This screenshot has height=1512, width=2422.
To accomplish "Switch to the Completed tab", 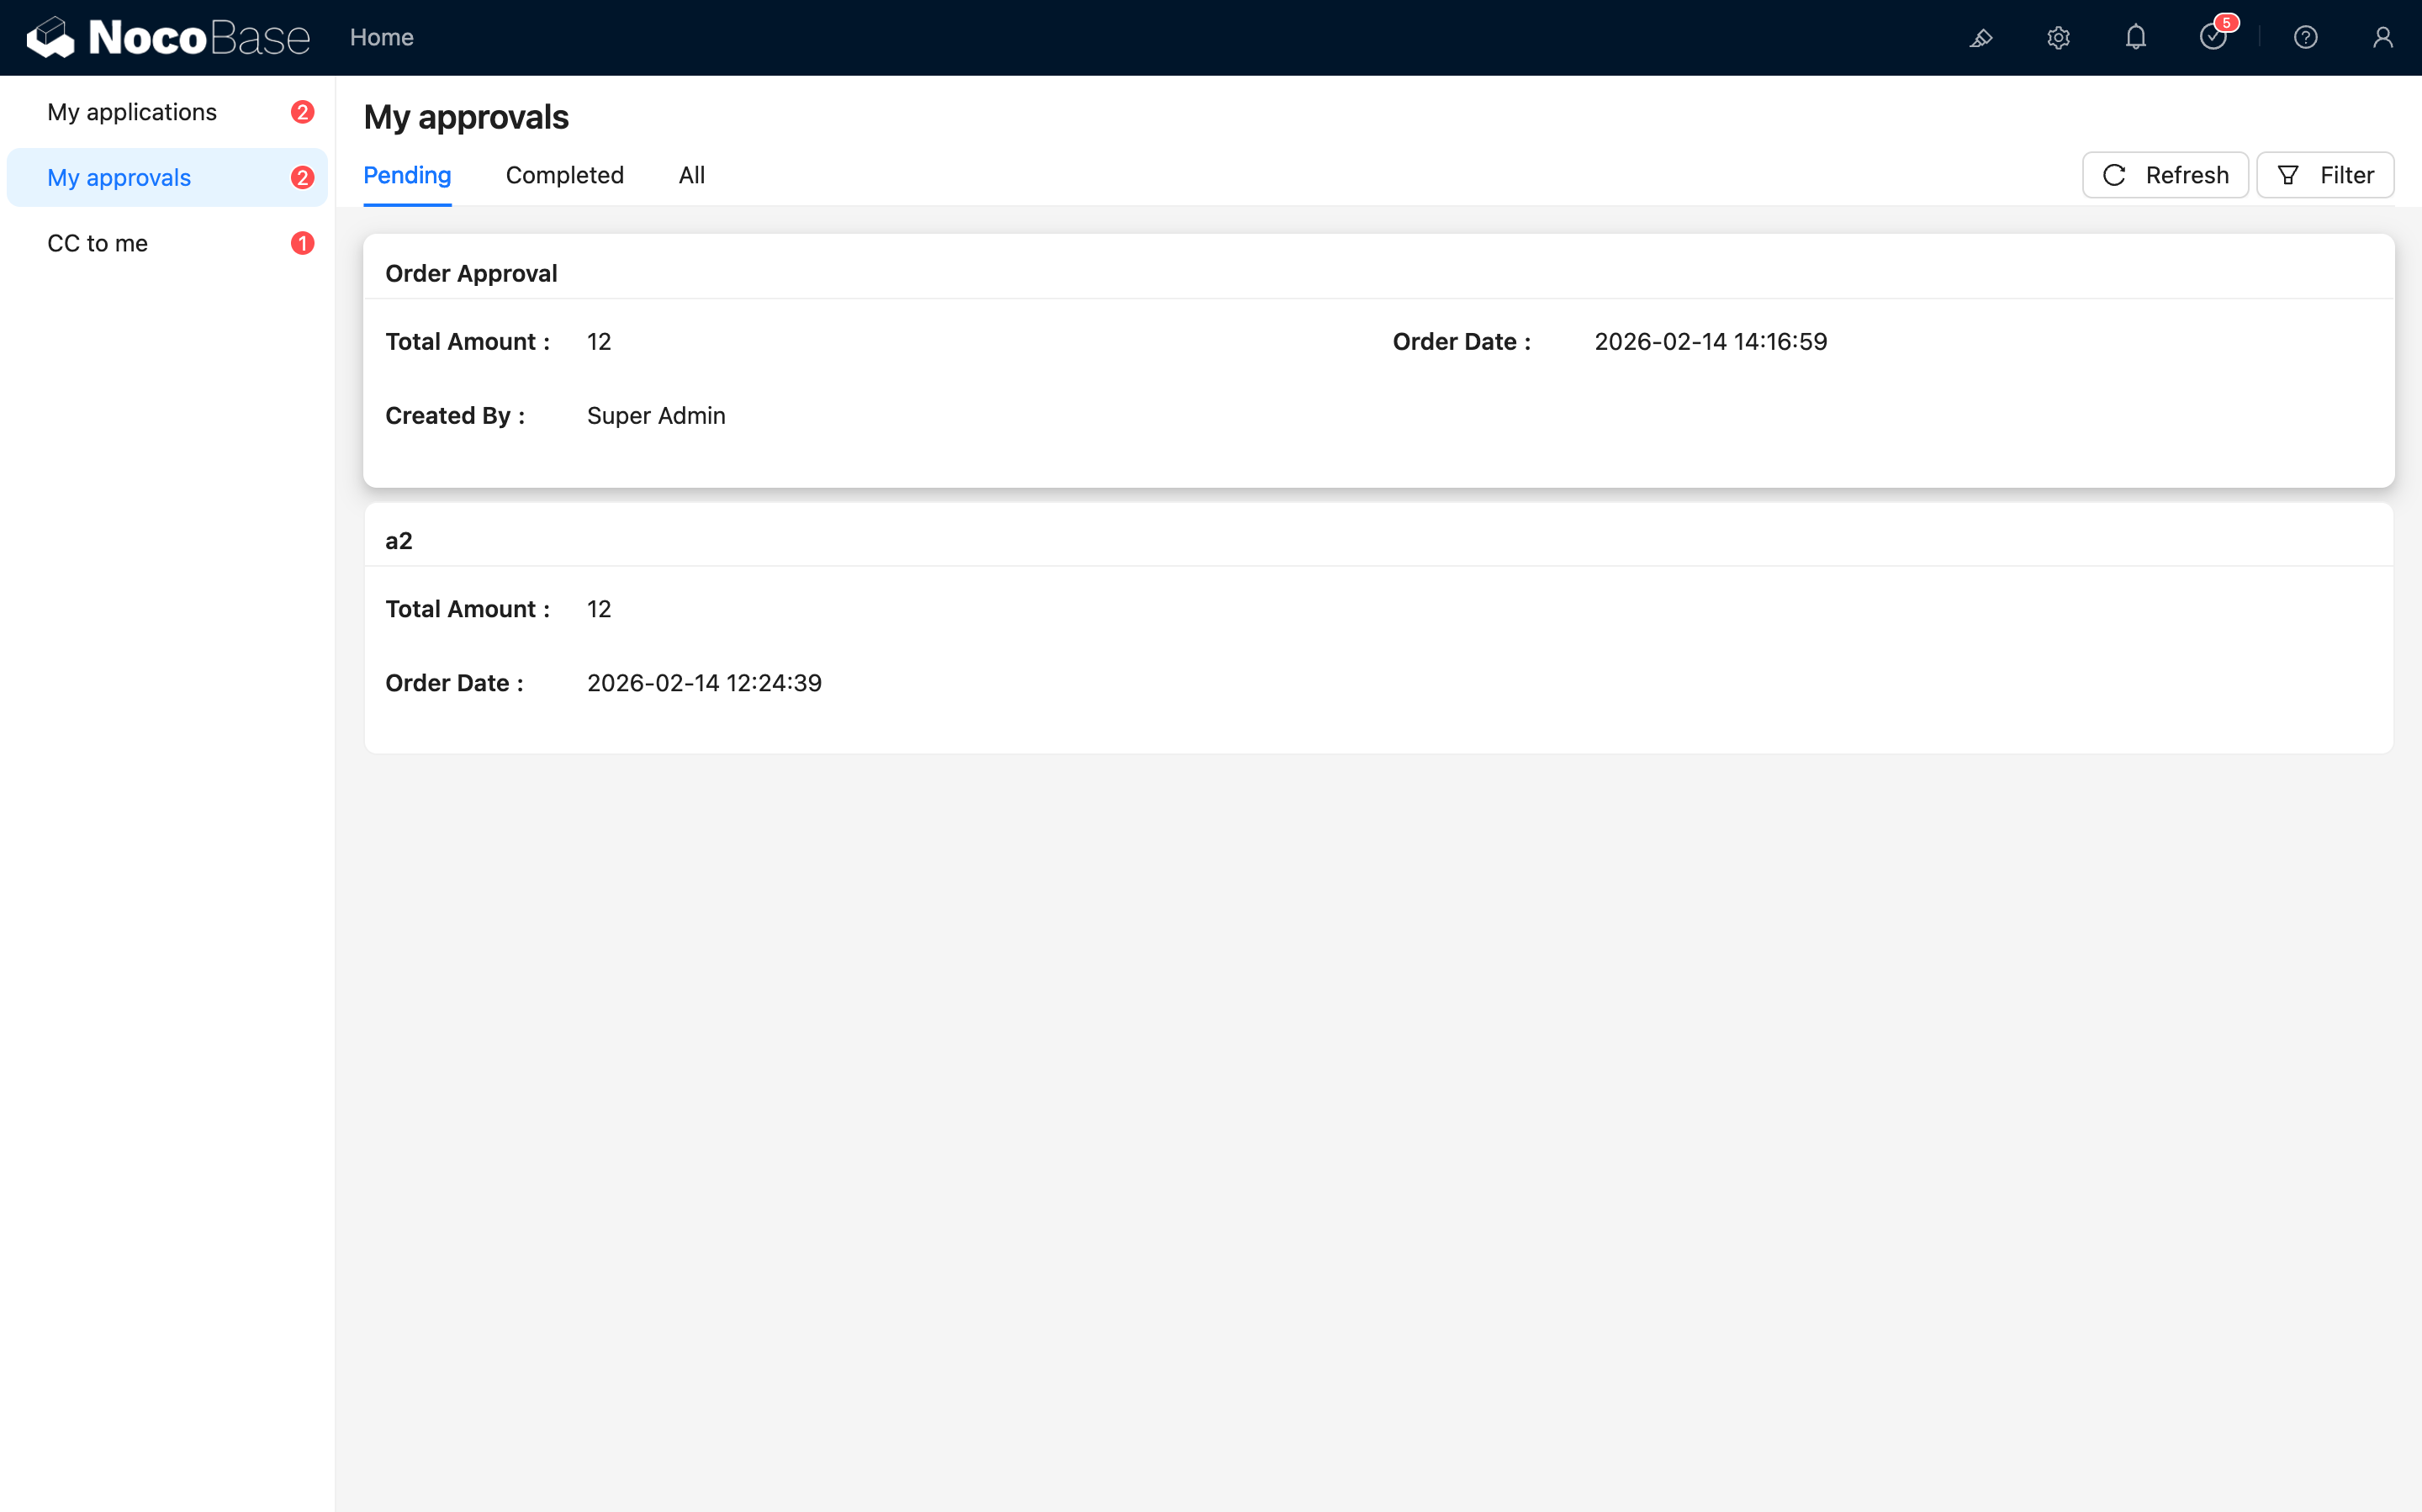I will tap(564, 175).
